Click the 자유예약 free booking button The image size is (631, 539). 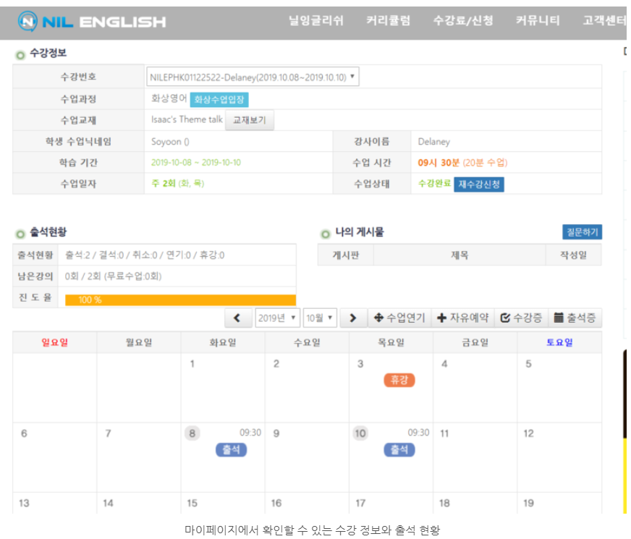coord(463,318)
